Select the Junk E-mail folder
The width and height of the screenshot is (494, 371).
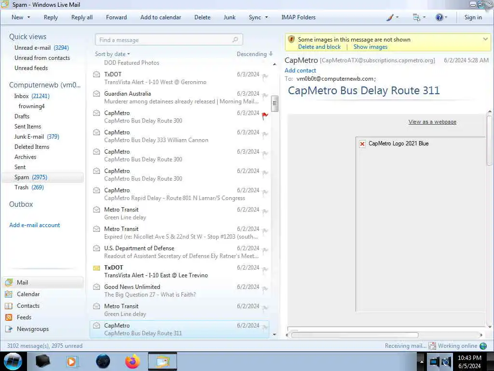pos(37,137)
